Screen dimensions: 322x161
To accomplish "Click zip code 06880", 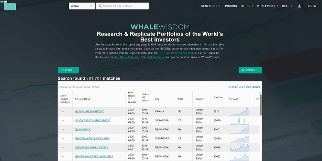I will click(217, 138).
